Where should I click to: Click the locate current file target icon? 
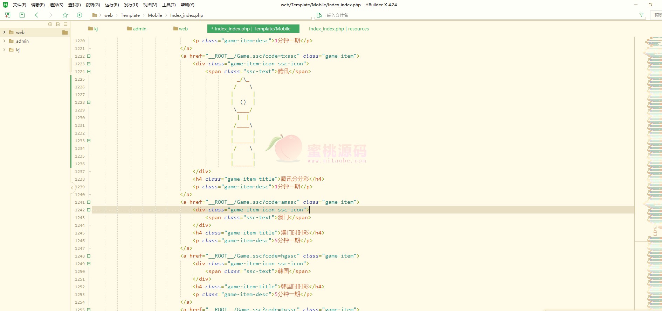pyautogui.click(x=50, y=24)
